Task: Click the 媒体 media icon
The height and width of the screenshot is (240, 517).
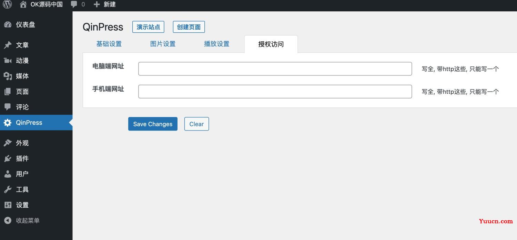Action: point(8,76)
